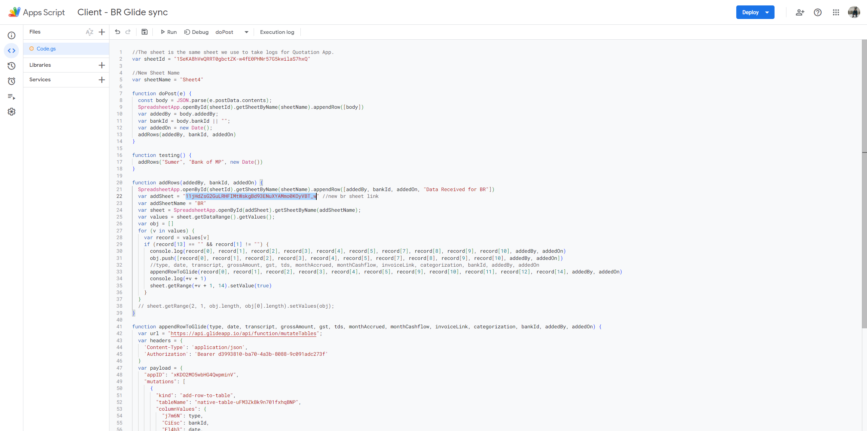This screenshot has width=867, height=431.
Task: Open the doPost function dropdown
Action: [x=232, y=32]
